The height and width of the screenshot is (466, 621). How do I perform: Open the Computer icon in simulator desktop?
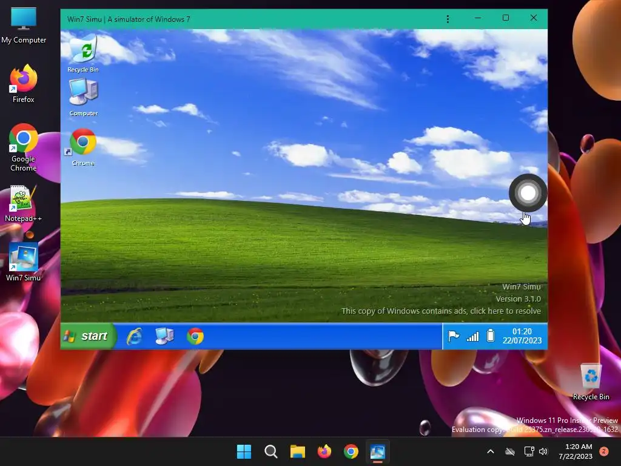point(83,97)
